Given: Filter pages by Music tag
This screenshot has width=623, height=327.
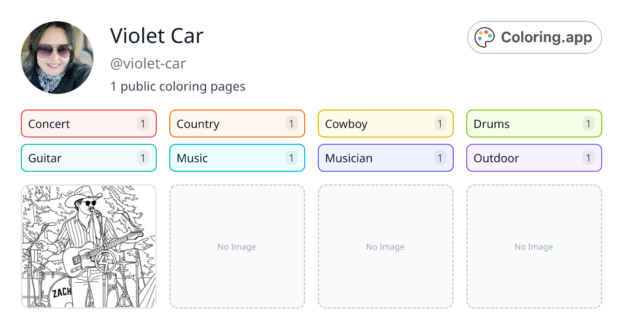Looking at the screenshot, I should coord(237,158).
